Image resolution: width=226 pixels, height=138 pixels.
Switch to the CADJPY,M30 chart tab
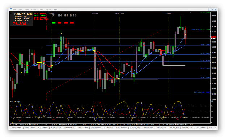pos(96,128)
